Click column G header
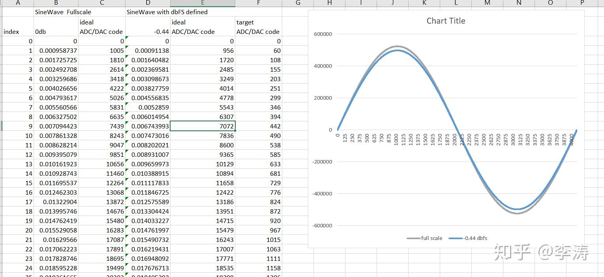Screen dimensions: 604x277 pyautogui.click(x=298, y=3)
